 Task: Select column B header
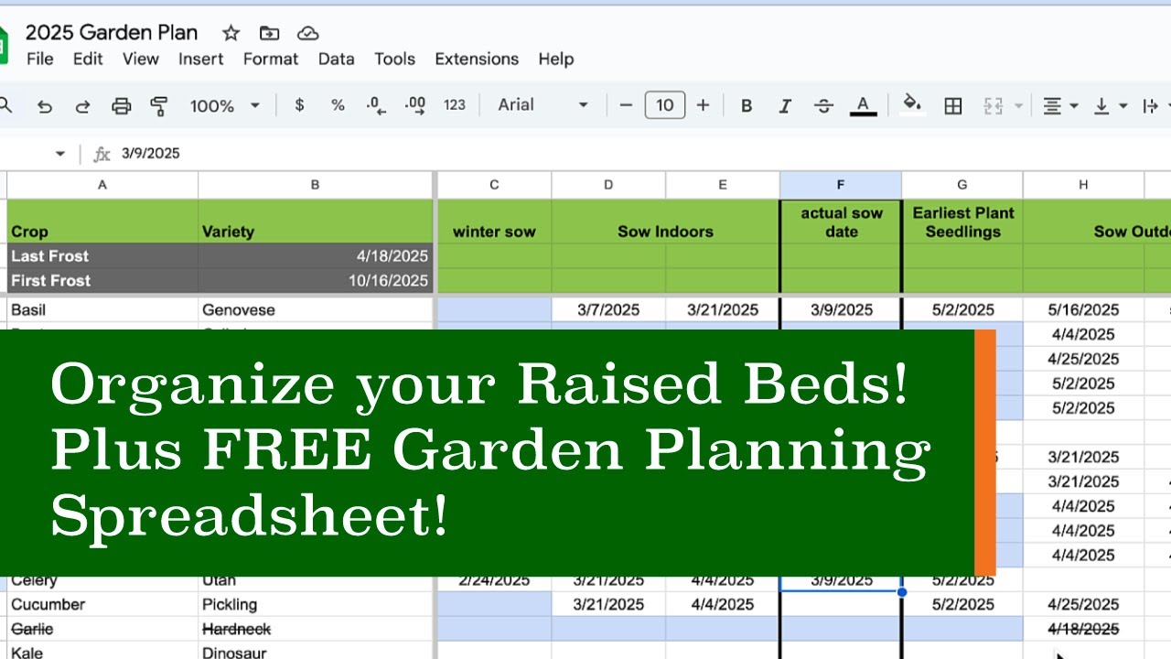(x=315, y=185)
